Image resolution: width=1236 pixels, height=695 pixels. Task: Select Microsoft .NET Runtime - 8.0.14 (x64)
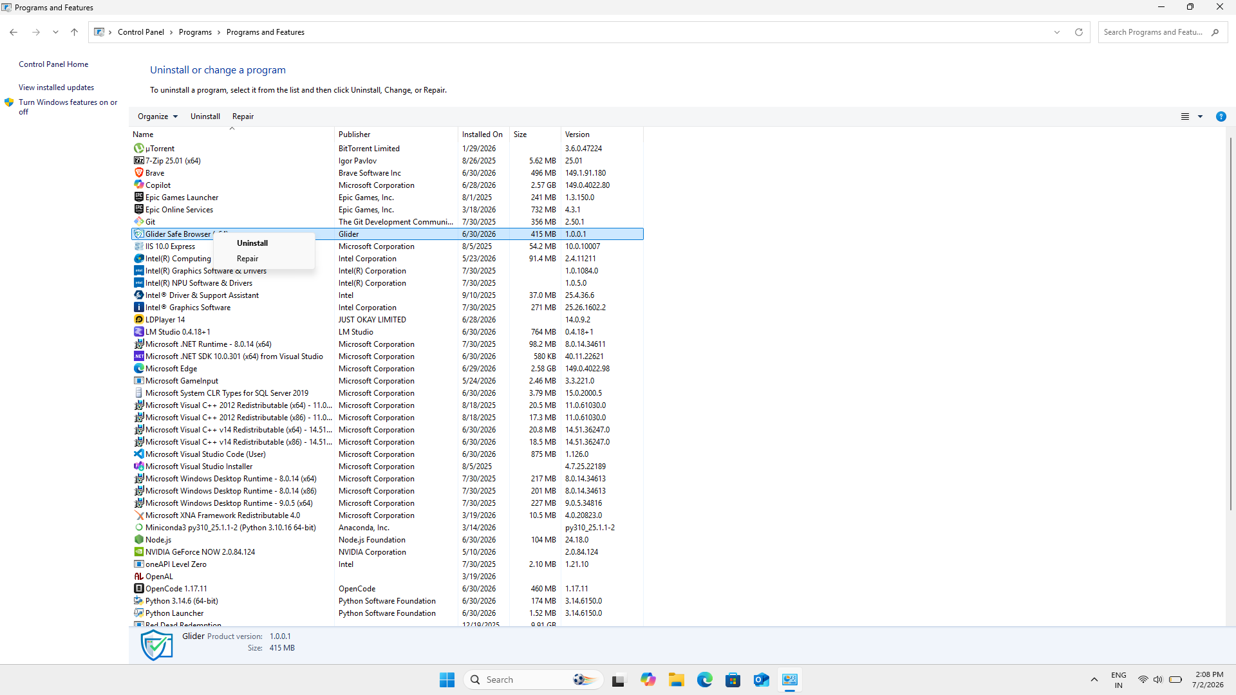click(x=386, y=344)
